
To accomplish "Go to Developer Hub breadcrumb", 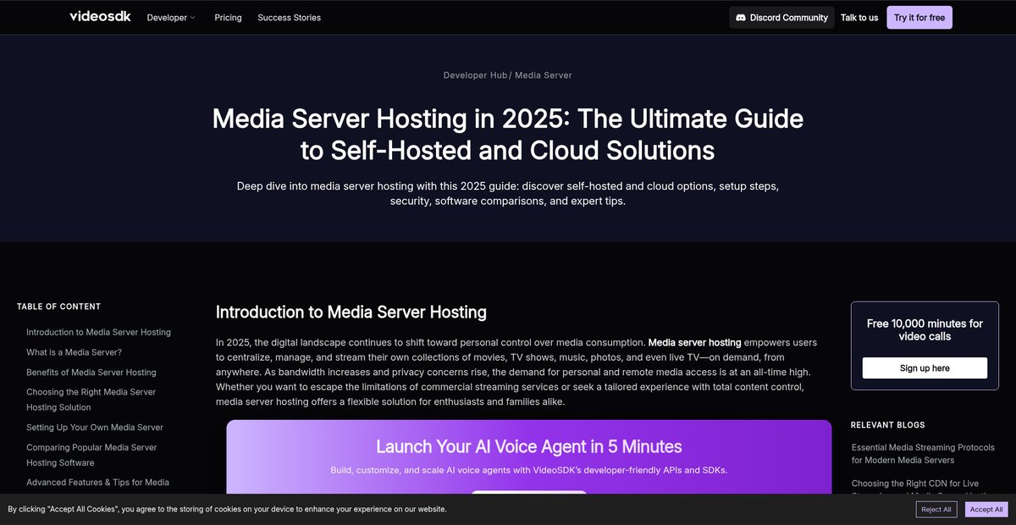I will [x=475, y=75].
